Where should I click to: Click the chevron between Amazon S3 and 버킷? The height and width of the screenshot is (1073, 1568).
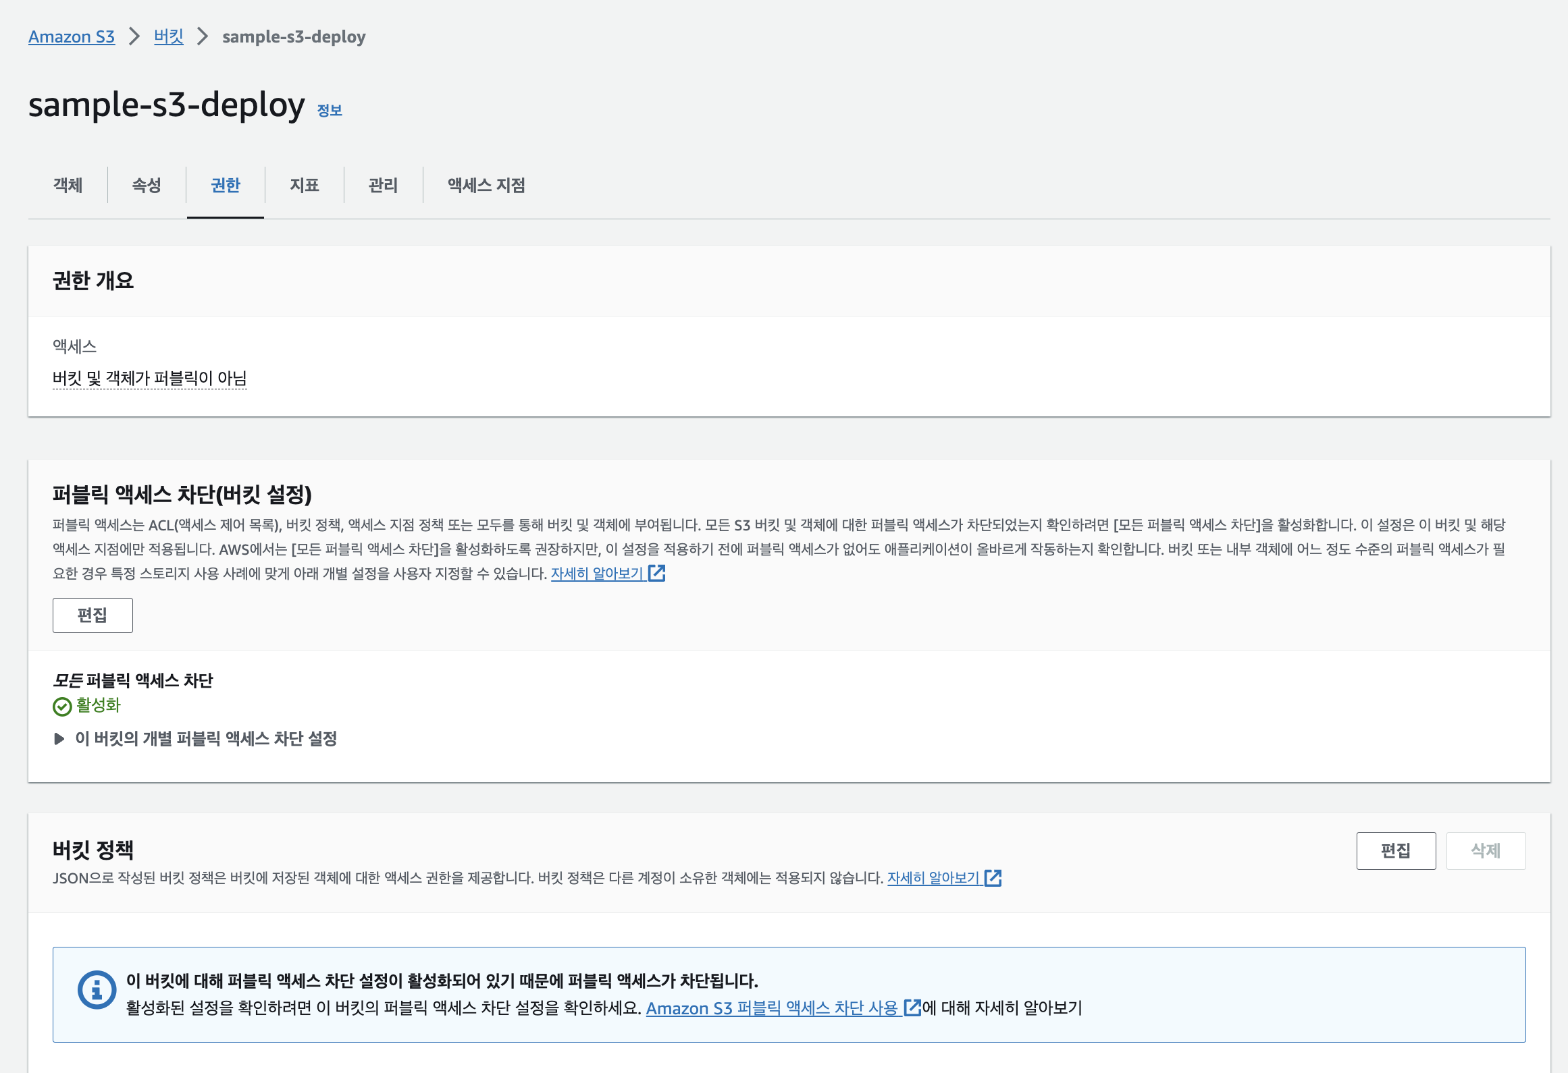pyautogui.click(x=134, y=36)
